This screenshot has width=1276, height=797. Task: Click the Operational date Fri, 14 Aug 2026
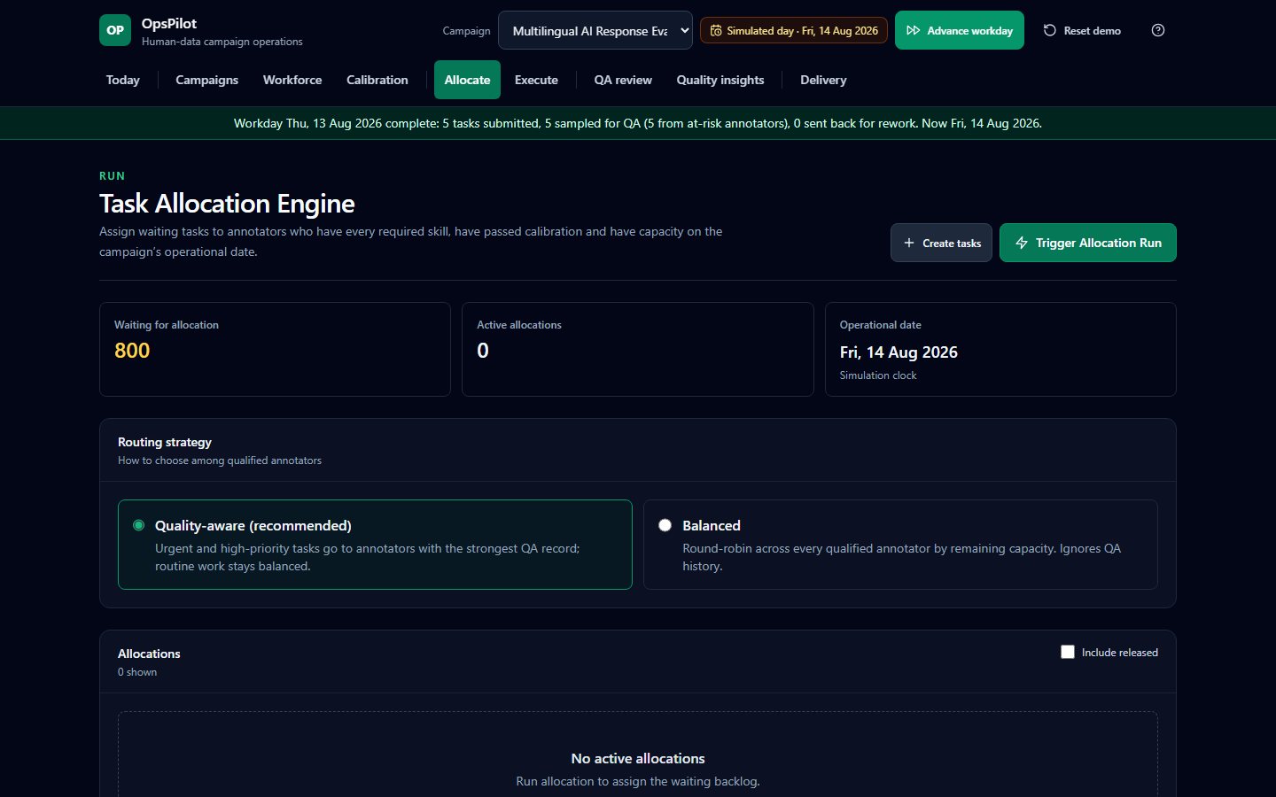coord(899,352)
